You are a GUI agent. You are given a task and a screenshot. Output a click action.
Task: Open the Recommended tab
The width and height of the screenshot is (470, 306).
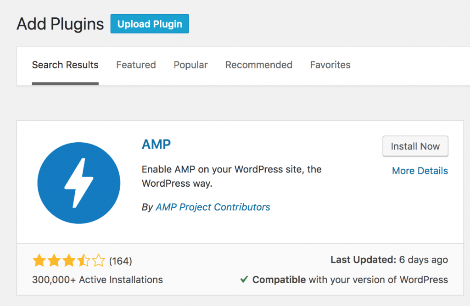point(259,65)
